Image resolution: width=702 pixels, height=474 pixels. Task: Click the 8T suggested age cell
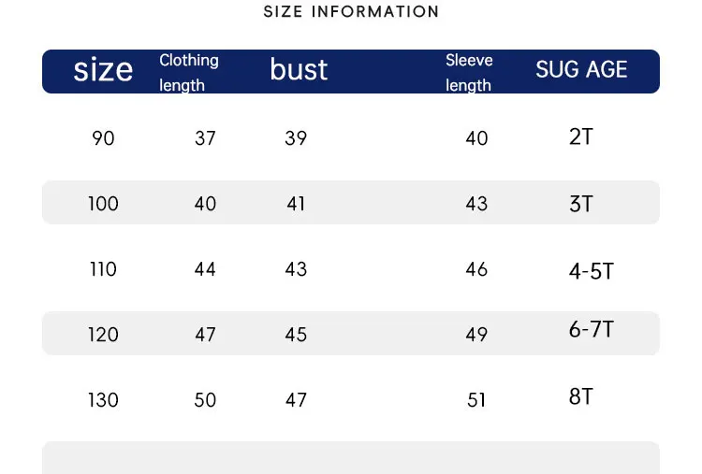580,396
